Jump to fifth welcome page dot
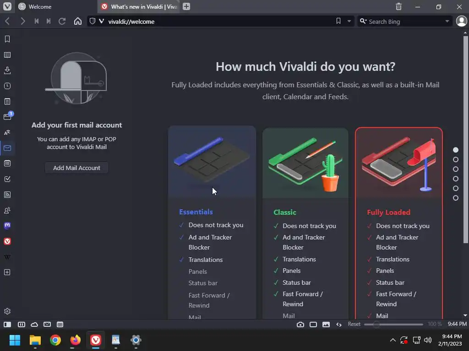This screenshot has height=351, width=469. click(x=456, y=188)
